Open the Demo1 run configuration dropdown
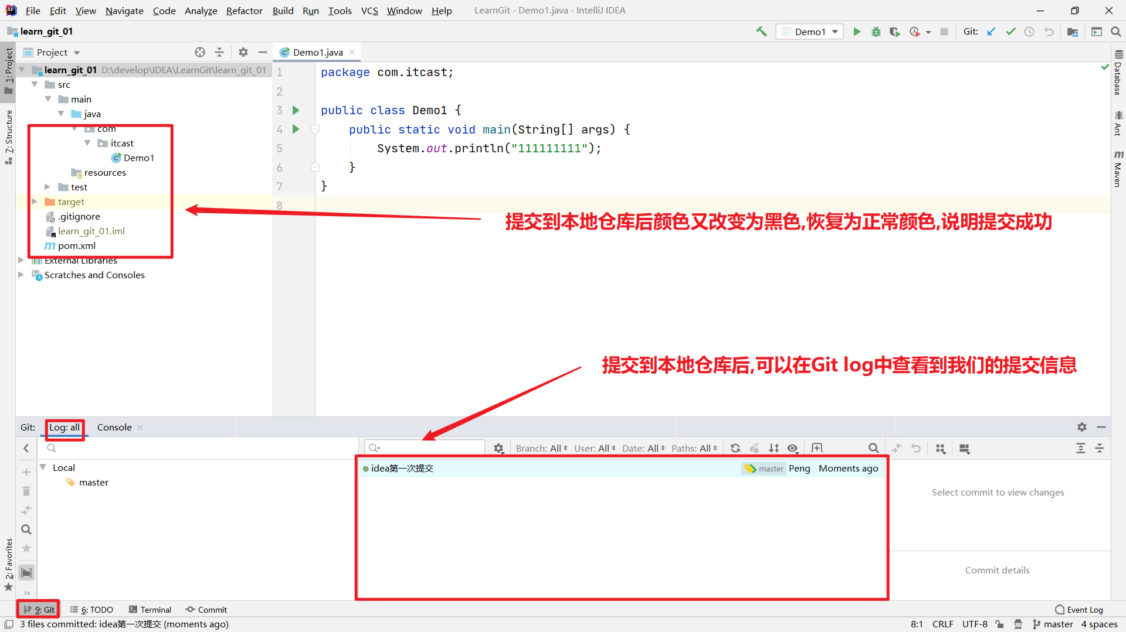The height and width of the screenshot is (632, 1126). [810, 32]
